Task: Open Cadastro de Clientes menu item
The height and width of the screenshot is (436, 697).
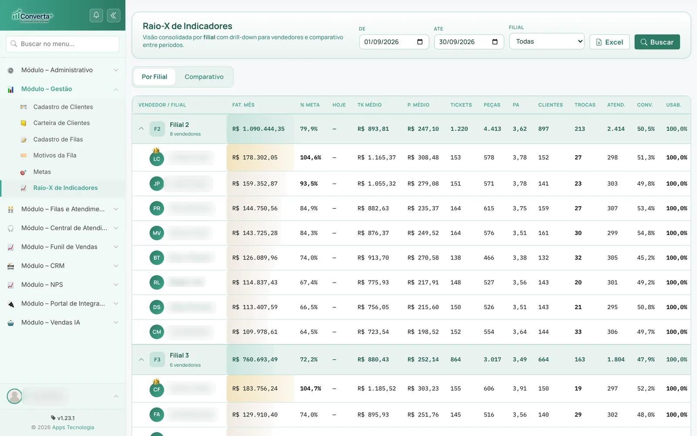Action: (63, 107)
